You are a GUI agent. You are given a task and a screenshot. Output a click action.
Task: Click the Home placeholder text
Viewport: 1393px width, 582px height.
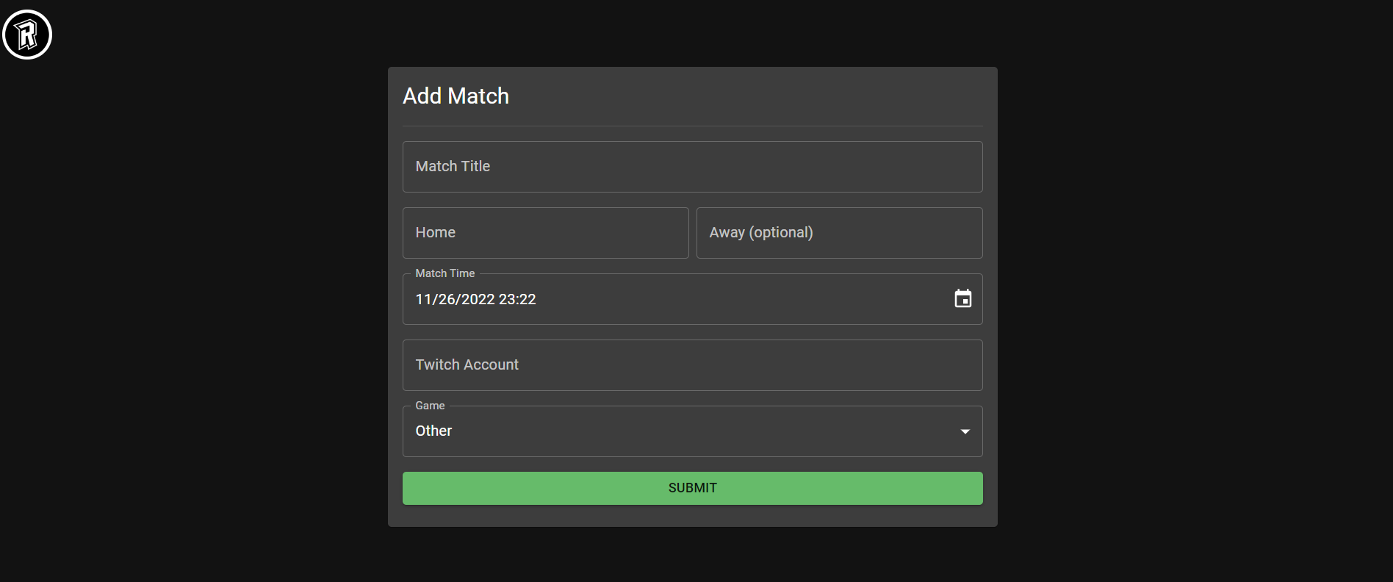tap(435, 232)
